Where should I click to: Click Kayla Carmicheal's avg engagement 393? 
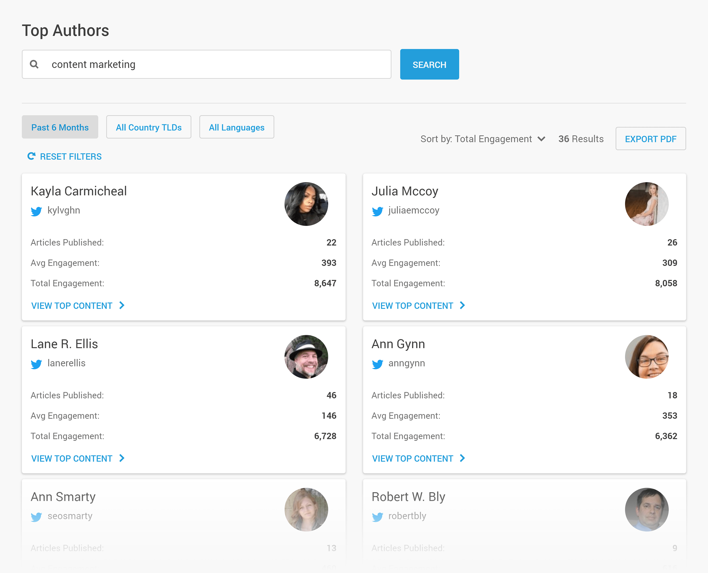pyautogui.click(x=329, y=263)
